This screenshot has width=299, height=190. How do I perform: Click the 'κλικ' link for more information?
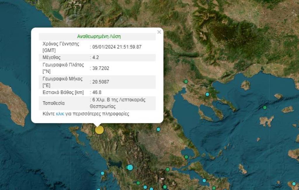pyautogui.click(x=60, y=114)
